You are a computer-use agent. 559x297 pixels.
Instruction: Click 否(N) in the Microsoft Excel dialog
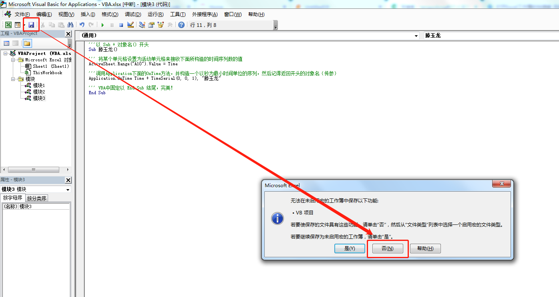click(387, 249)
